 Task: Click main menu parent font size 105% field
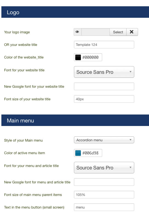(x=104, y=195)
